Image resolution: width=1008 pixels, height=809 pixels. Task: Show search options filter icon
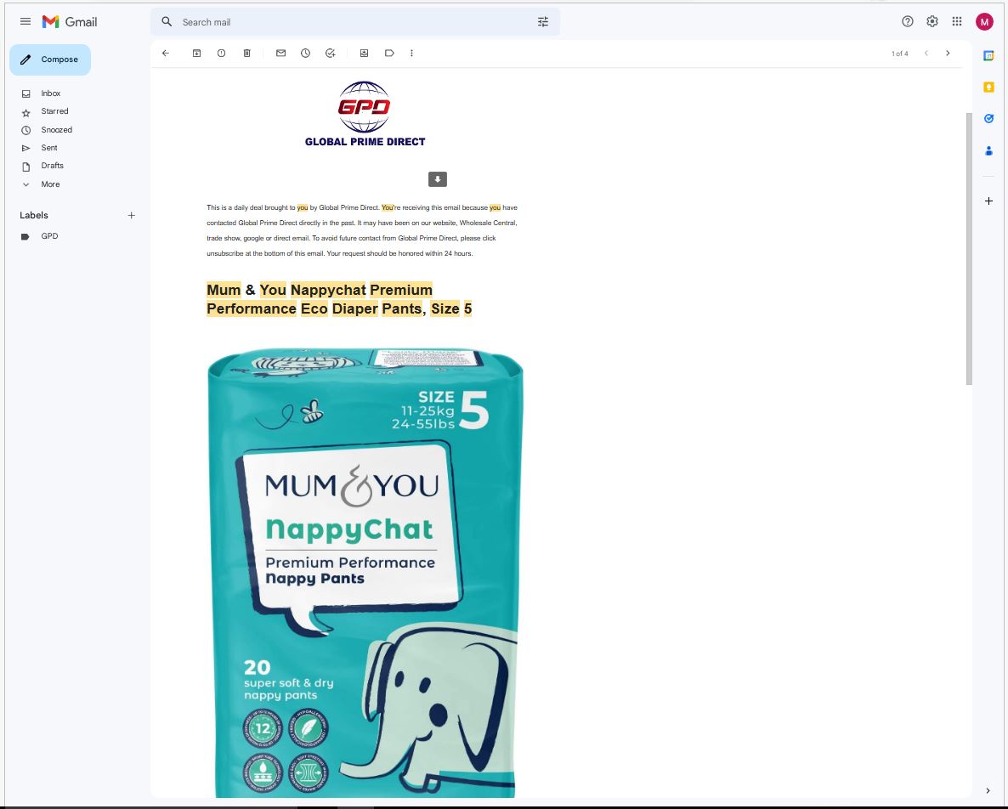point(543,22)
